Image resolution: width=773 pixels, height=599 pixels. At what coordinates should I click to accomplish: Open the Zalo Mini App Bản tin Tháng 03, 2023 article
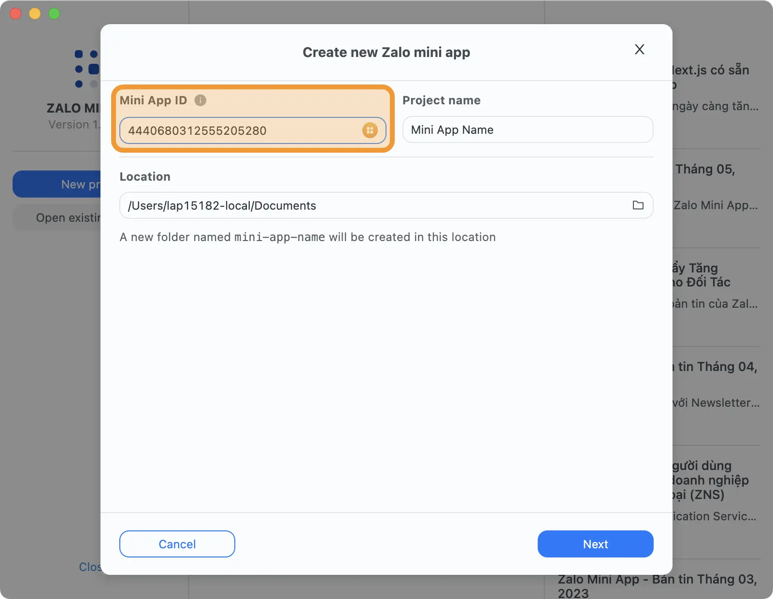point(658,579)
